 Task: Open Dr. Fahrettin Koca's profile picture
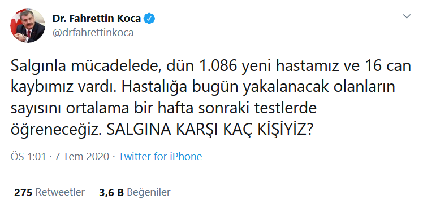[28, 25]
